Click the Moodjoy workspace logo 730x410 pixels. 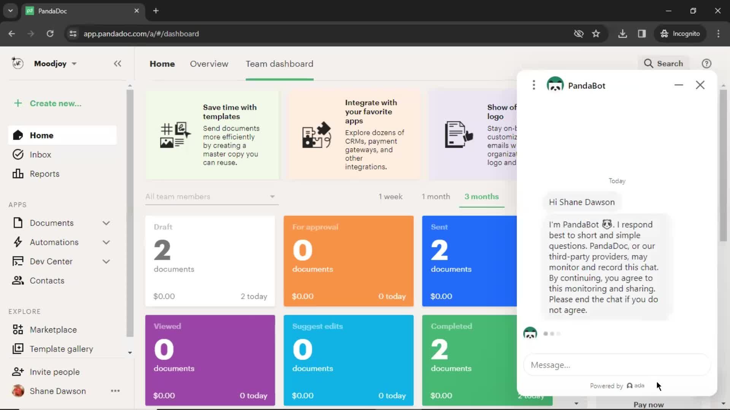point(17,63)
